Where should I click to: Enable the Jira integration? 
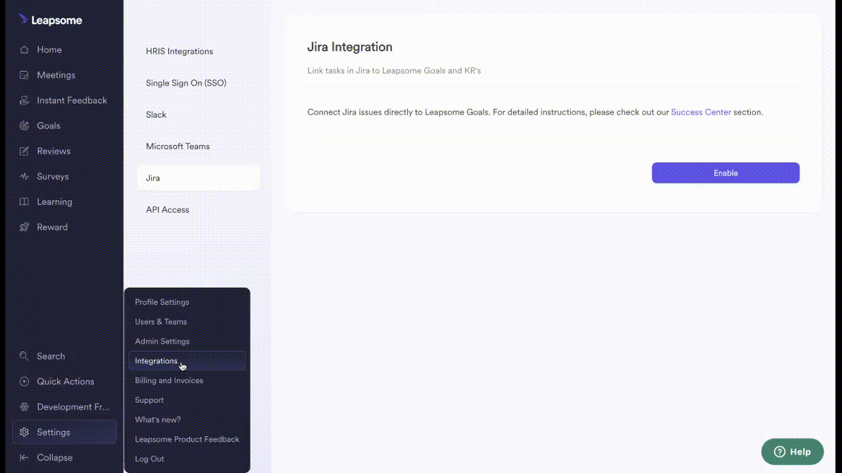(725, 173)
